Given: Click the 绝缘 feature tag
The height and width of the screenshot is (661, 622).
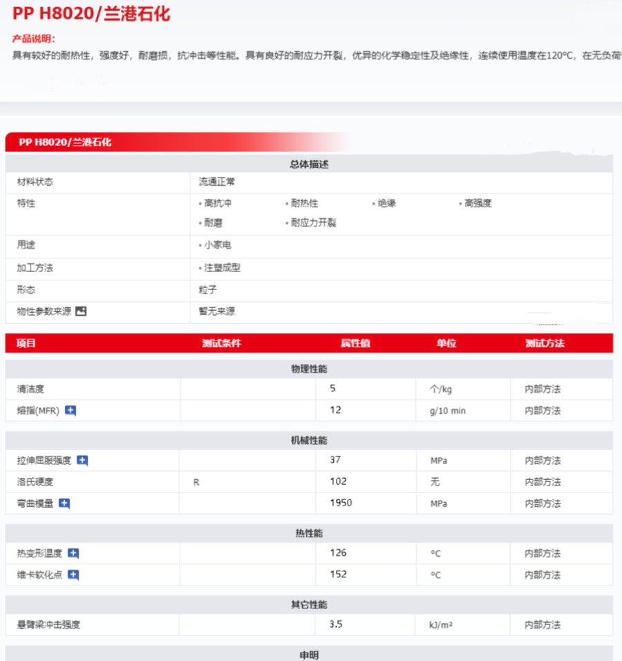Looking at the screenshot, I should (386, 203).
